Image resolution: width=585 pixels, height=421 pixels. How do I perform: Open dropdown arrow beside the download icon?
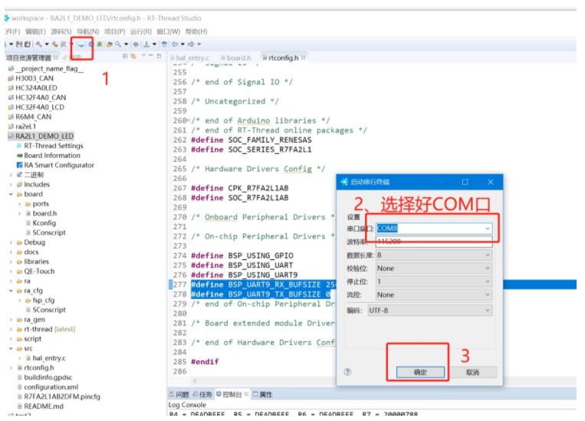click(x=154, y=44)
